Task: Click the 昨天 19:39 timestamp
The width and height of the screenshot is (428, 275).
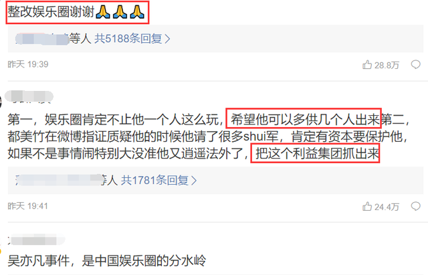Action: pyautogui.click(x=28, y=64)
